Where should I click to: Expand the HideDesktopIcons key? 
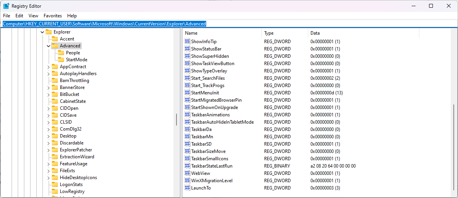(x=49, y=178)
